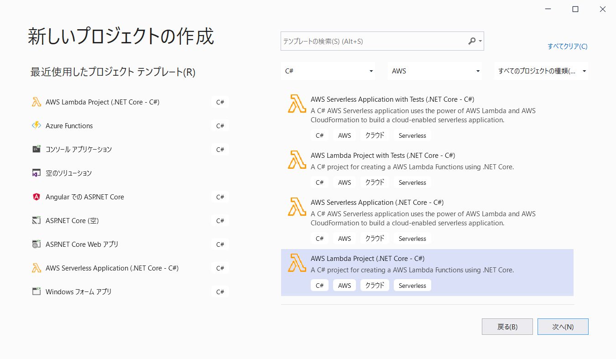Screen dimensions: 616x359
Task: Choose コンソール アプリケーション from recent templates
Action: 79,150
